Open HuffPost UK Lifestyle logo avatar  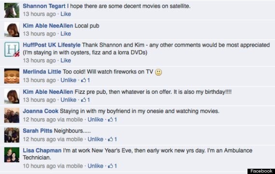tap(12, 49)
